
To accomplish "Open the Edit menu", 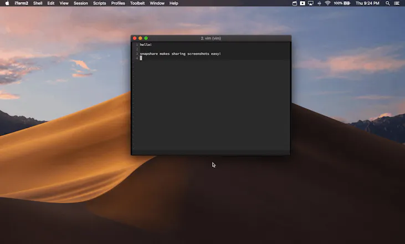I will (x=51, y=3).
